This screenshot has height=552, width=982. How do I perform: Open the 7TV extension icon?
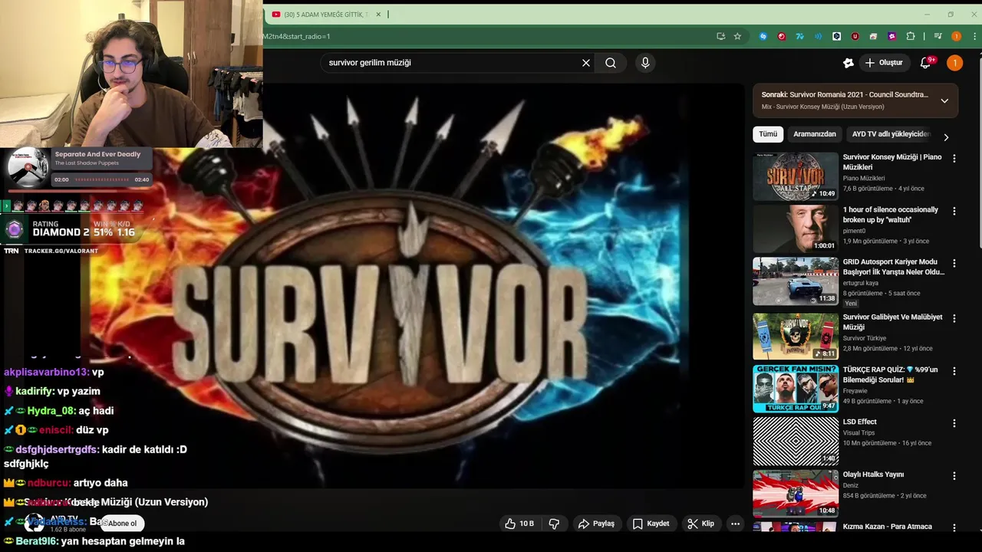800,36
